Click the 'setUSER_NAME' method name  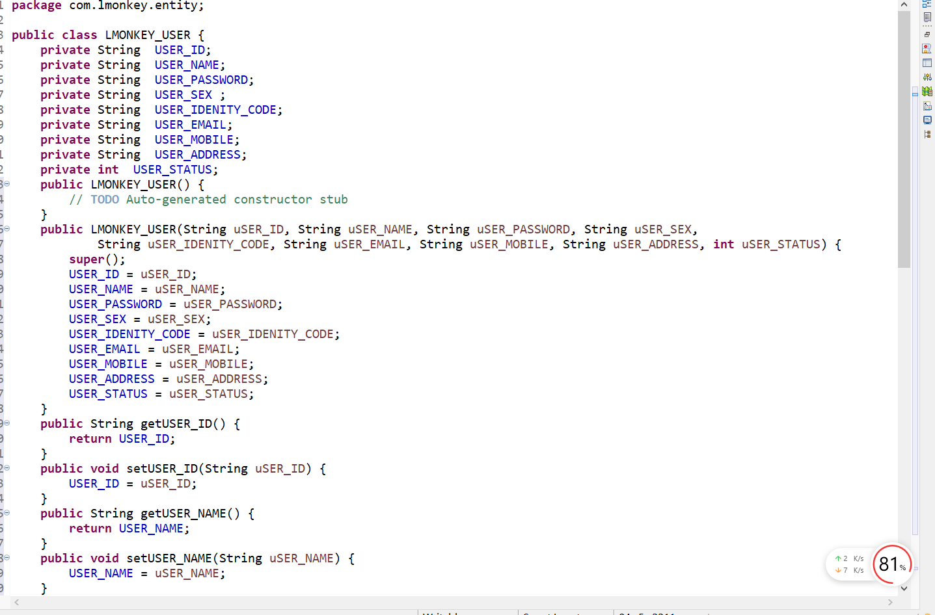[x=169, y=558]
